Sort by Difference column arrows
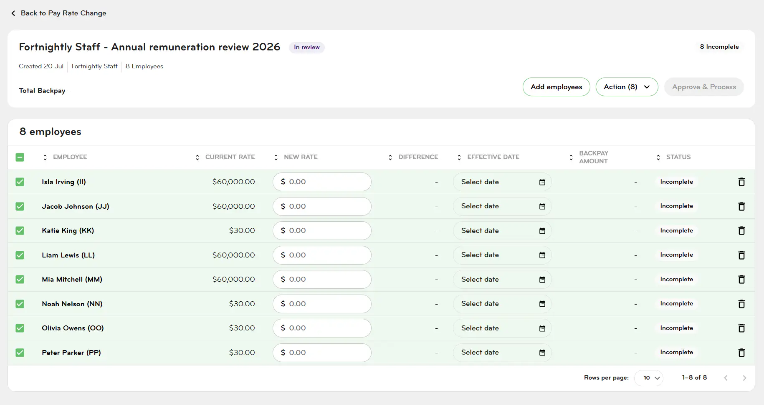Image resolution: width=764 pixels, height=405 pixels. [390, 157]
